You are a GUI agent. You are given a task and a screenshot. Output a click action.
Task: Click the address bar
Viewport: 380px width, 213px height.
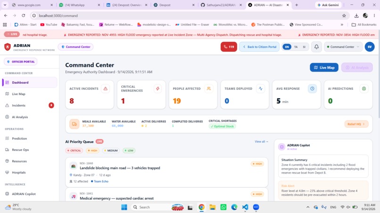[189, 16]
